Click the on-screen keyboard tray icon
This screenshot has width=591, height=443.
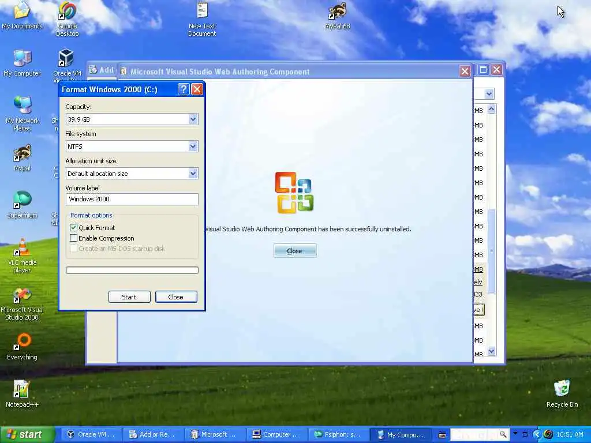[442, 435]
